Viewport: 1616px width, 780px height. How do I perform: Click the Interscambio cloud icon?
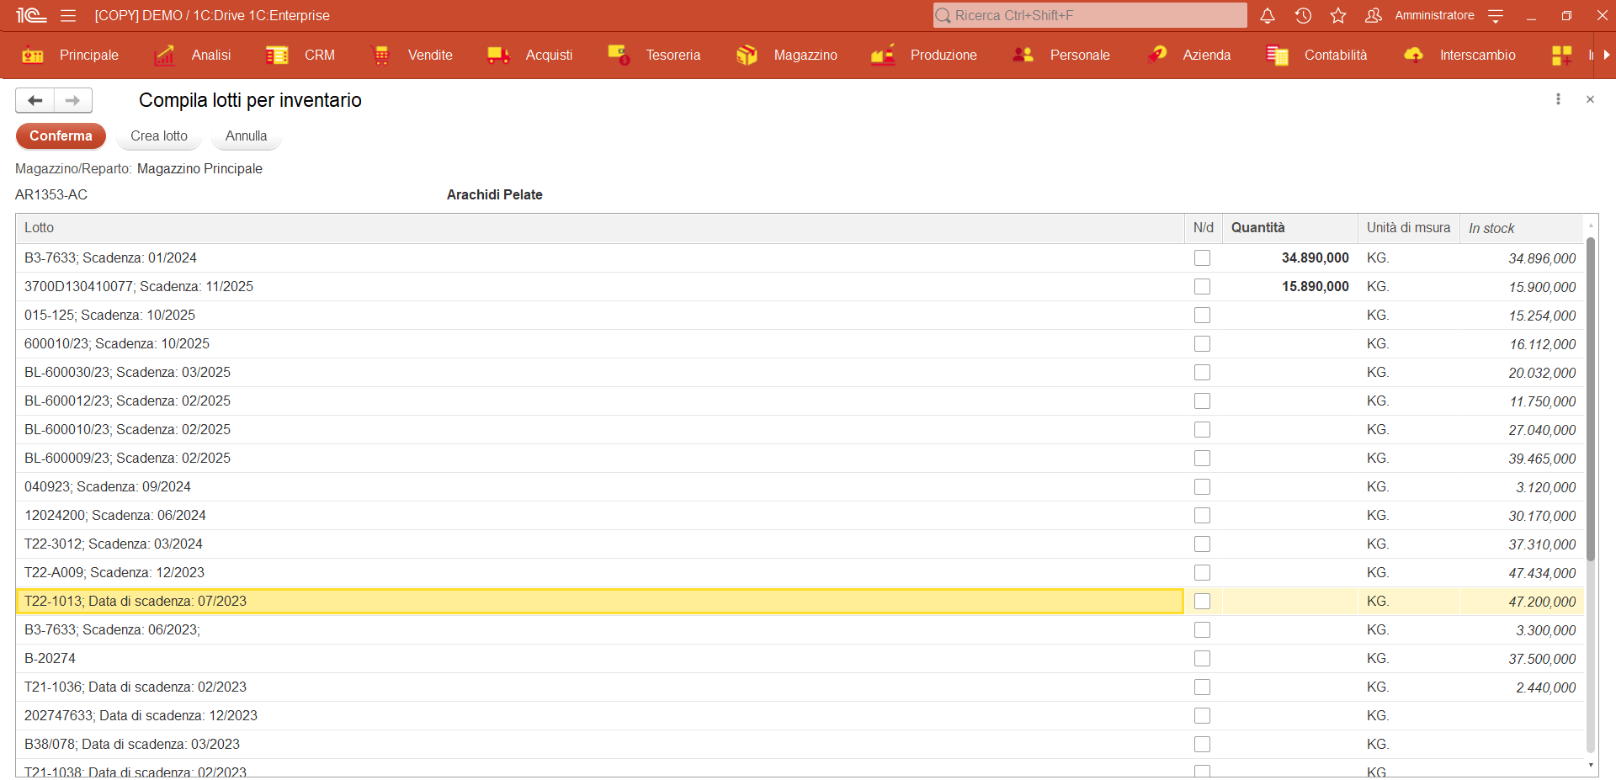click(1413, 55)
